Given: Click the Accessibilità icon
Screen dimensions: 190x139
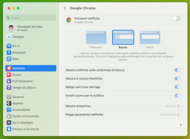Looking at the screenshot, I should coord(9,110).
